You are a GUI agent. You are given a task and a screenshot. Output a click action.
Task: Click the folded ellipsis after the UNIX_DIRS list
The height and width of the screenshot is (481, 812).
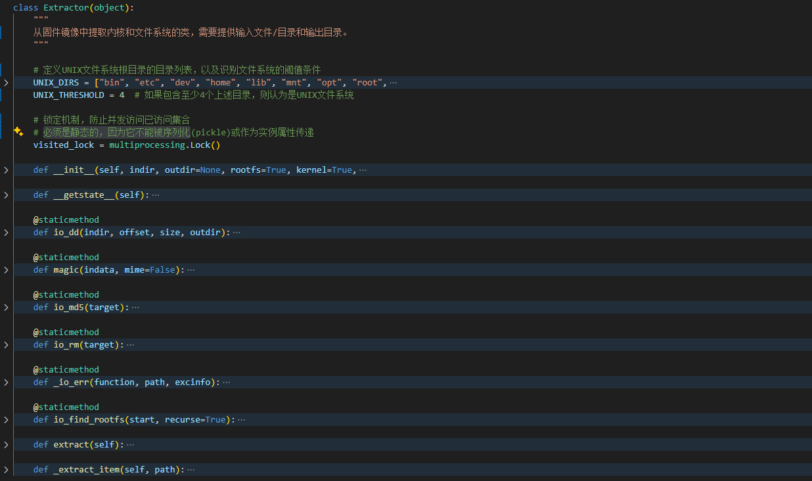(x=393, y=83)
